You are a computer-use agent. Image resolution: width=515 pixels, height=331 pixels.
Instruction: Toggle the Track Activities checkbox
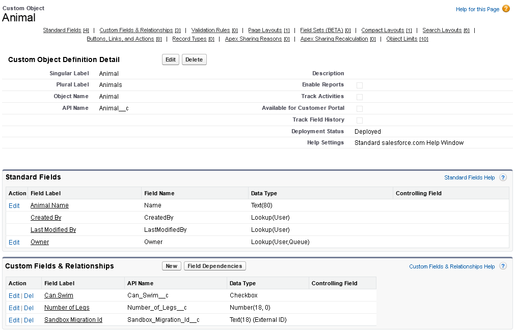[x=360, y=97]
